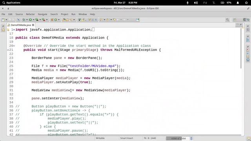
Task: Open the Help menu
Action: [x=93, y=14]
